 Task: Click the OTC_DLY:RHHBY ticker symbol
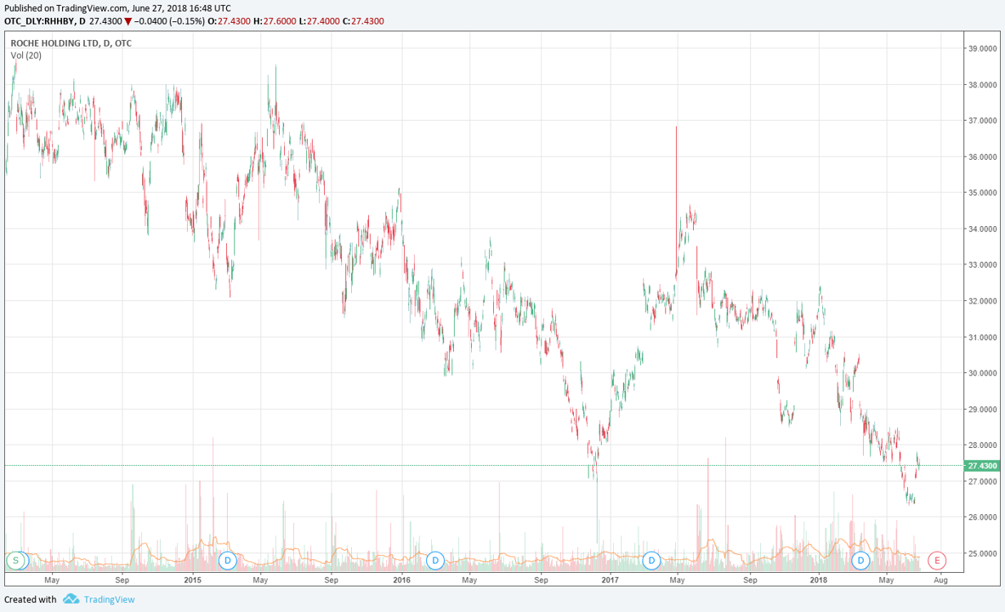click(39, 21)
